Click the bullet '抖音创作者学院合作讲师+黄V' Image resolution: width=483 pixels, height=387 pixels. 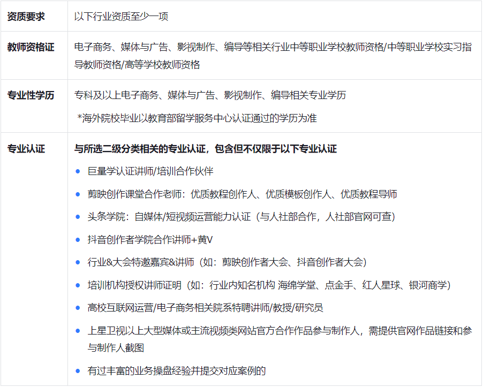150,239
